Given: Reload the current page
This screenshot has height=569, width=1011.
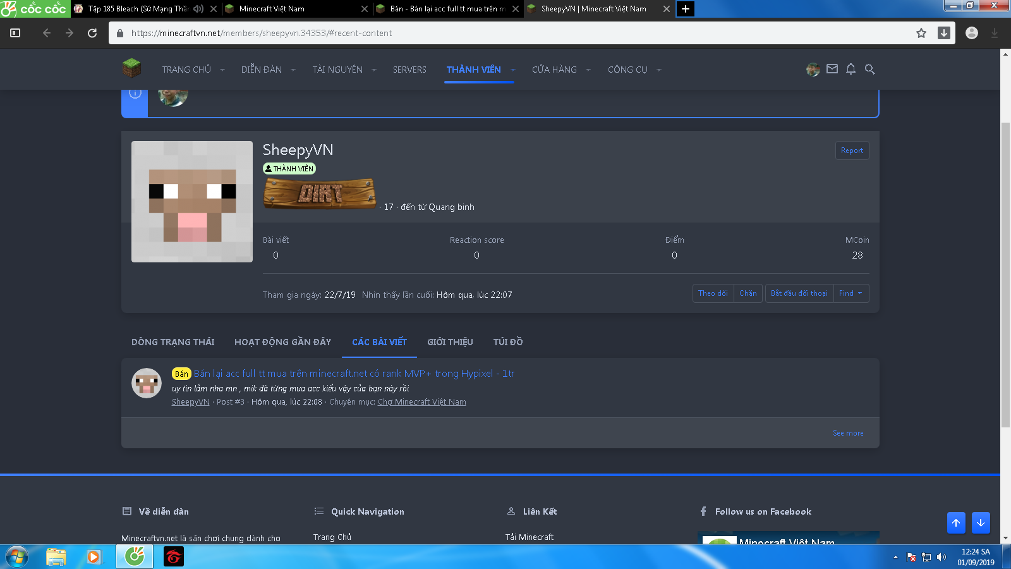Looking at the screenshot, I should (92, 33).
